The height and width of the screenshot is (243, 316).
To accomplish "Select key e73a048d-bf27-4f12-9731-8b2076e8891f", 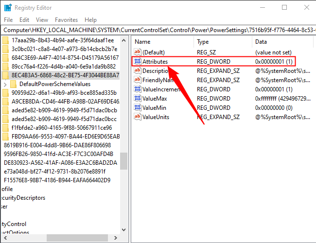I will coord(54,171).
